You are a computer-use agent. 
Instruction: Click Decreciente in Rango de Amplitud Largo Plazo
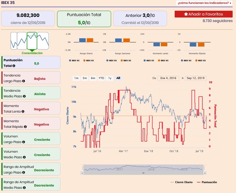tap(44, 170)
